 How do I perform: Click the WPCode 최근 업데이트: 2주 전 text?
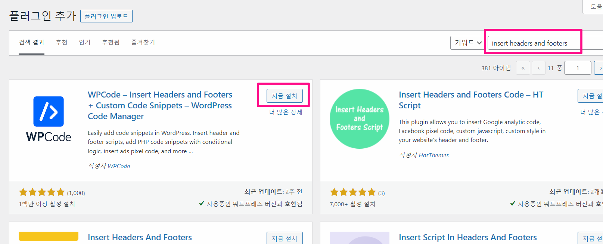click(273, 192)
